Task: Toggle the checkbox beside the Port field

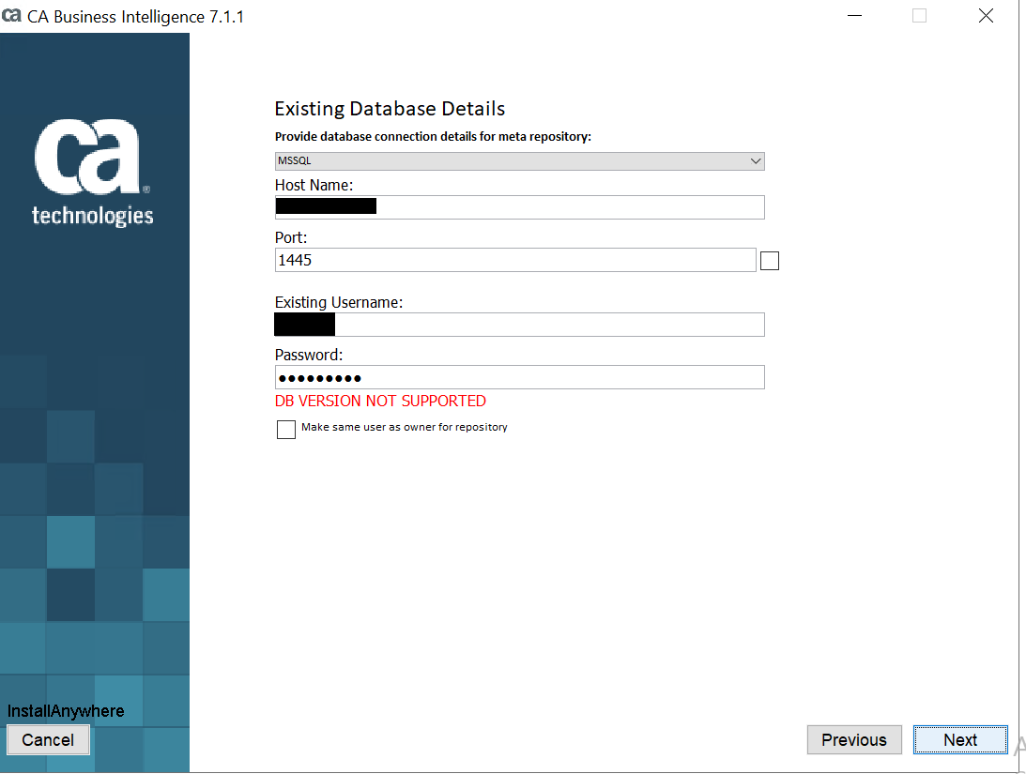Action: pos(770,261)
